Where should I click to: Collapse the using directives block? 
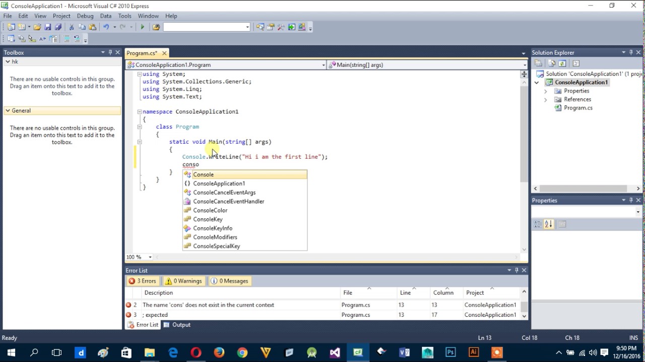(x=140, y=74)
